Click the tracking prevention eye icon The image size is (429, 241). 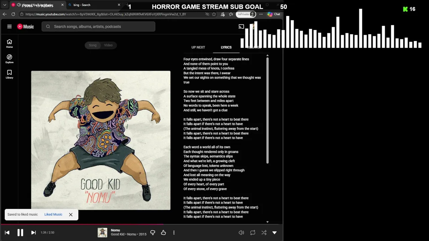coord(207,14)
